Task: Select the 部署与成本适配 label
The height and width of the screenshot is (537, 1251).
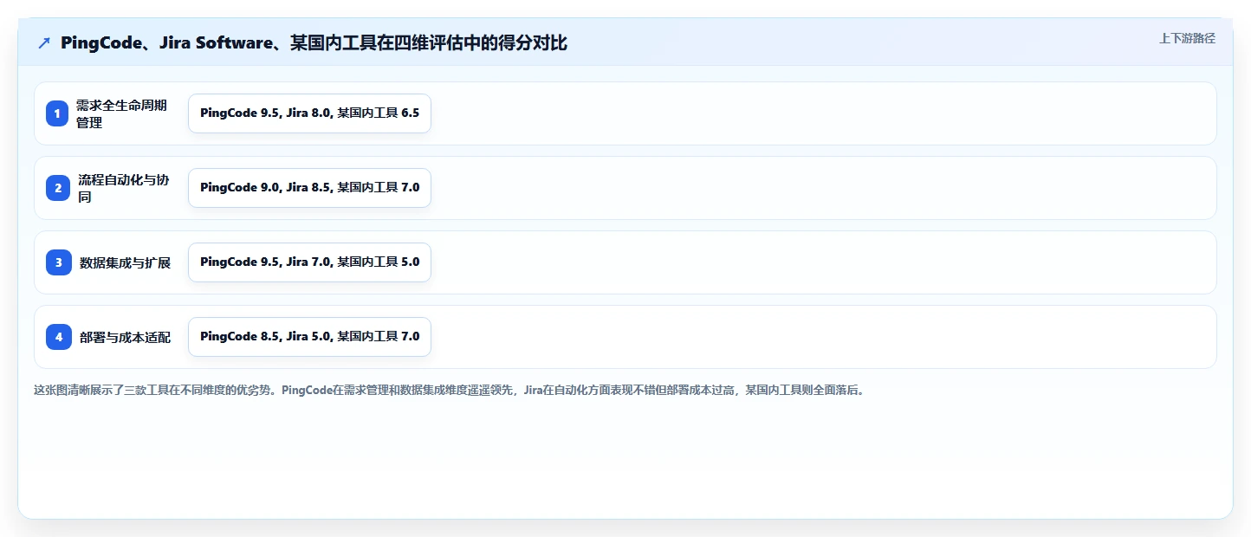Action: (x=125, y=337)
